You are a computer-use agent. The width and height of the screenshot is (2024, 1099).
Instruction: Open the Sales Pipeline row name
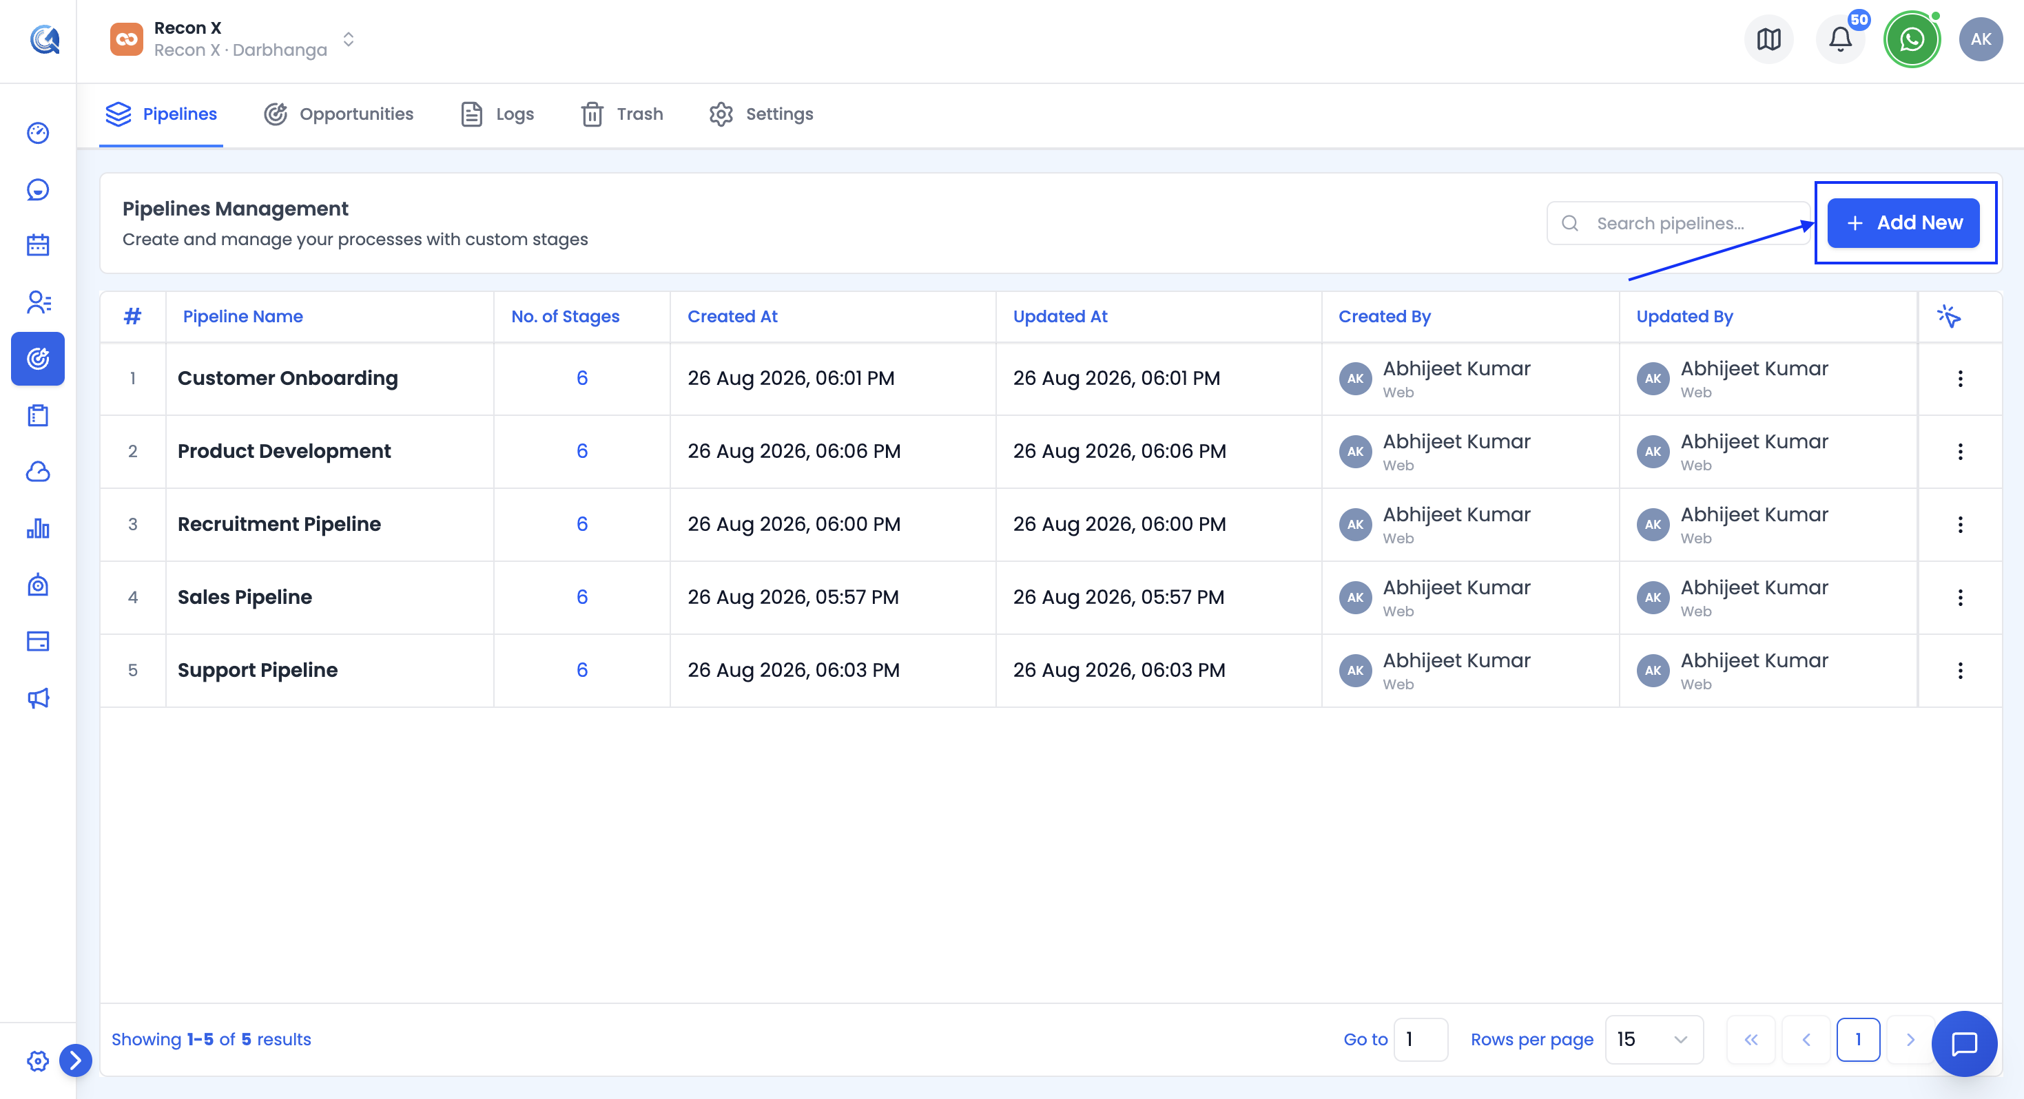click(245, 597)
